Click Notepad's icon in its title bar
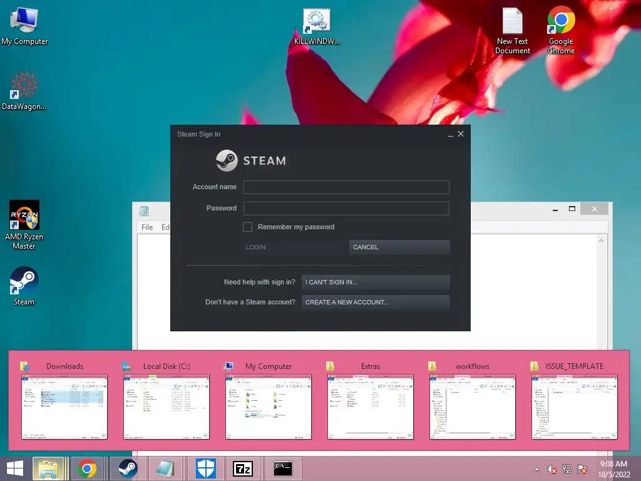This screenshot has height=481, width=641. (x=143, y=210)
